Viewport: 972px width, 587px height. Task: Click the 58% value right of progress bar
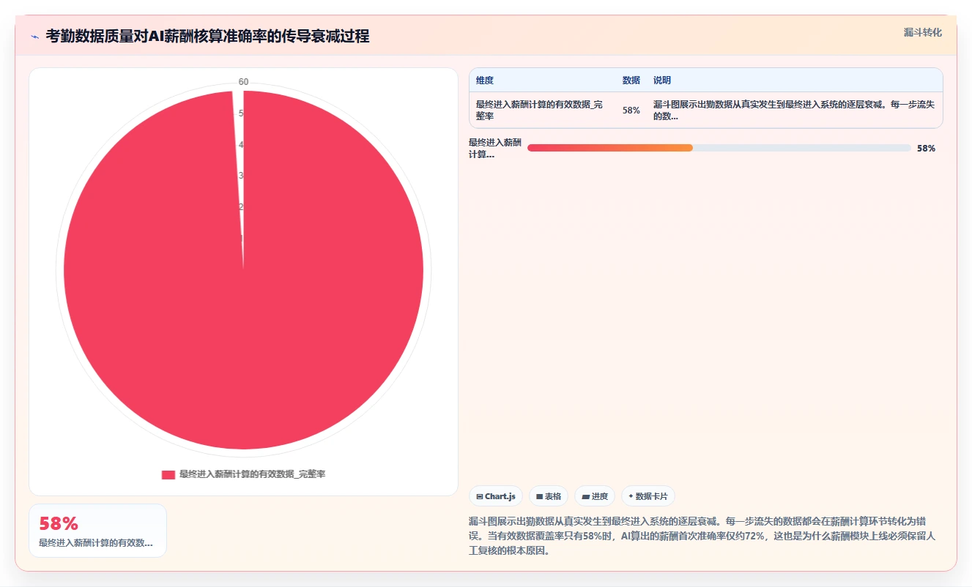click(926, 148)
